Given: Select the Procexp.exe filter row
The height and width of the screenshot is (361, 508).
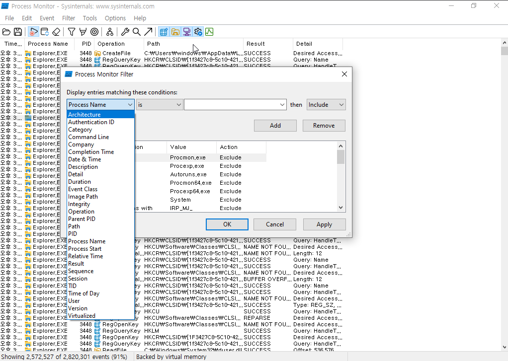Looking at the screenshot, I should pyautogui.click(x=200, y=166).
